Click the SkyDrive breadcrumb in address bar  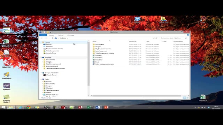[63, 38]
